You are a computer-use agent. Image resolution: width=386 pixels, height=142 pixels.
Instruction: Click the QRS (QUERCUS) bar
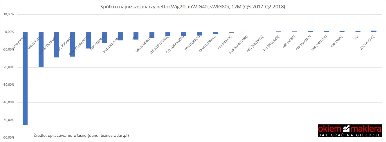152,35
